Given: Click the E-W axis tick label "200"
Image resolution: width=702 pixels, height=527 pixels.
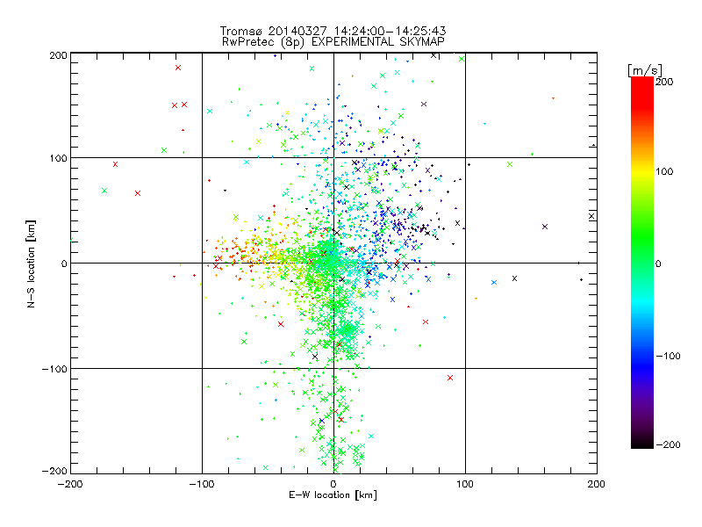Looking at the screenshot, I should [x=597, y=485].
